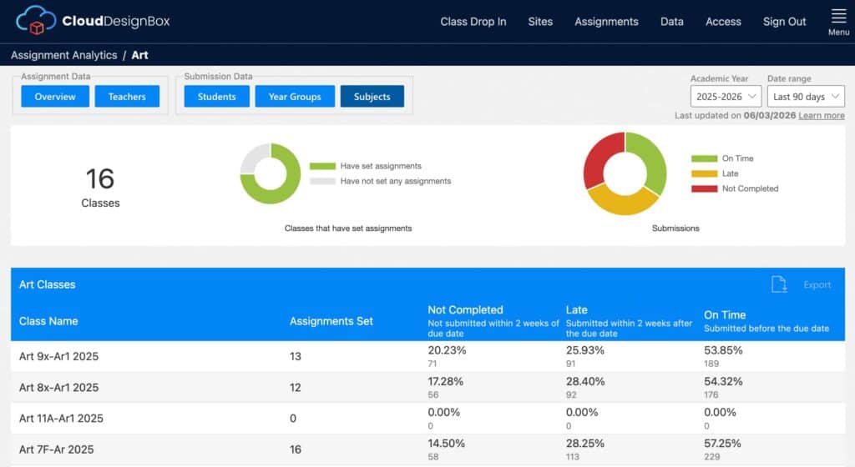This screenshot has height=467, width=855.
Task: Open the Date range dropdown
Action: point(806,97)
